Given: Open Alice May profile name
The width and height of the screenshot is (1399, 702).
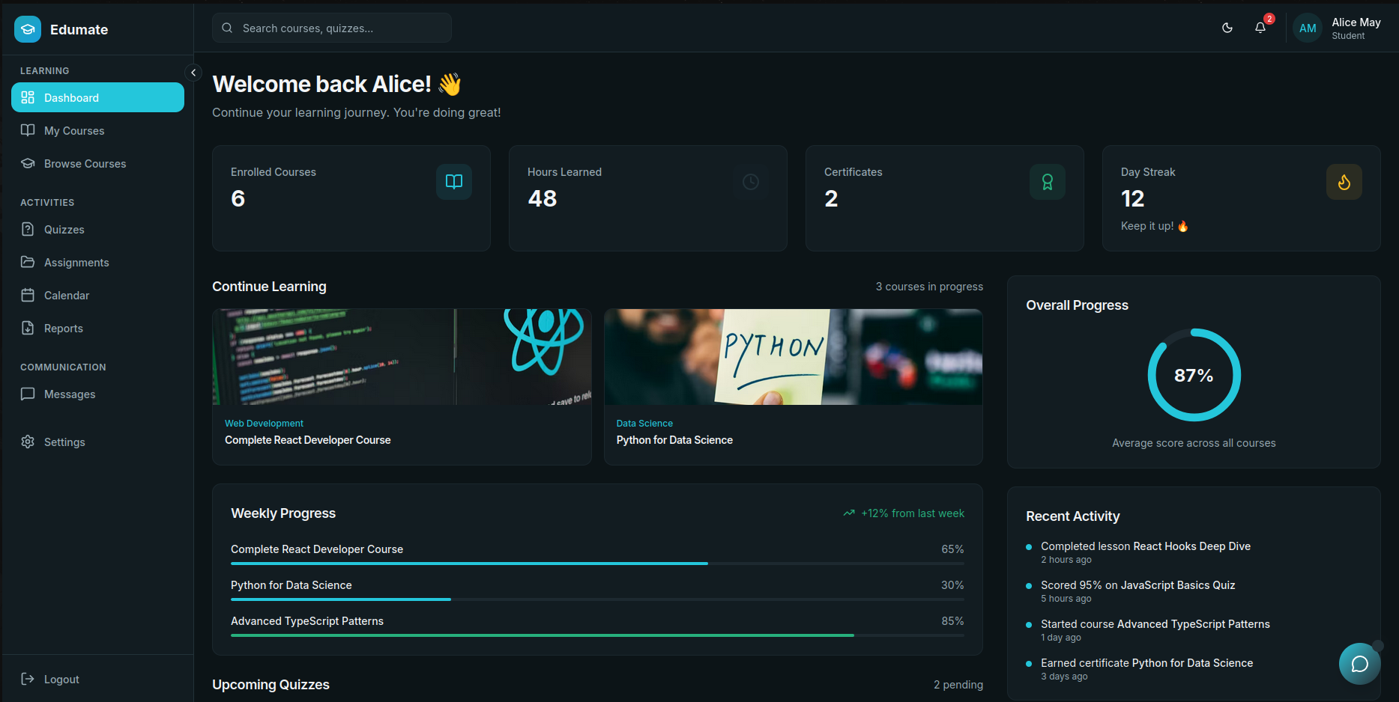Looking at the screenshot, I should (1356, 22).
